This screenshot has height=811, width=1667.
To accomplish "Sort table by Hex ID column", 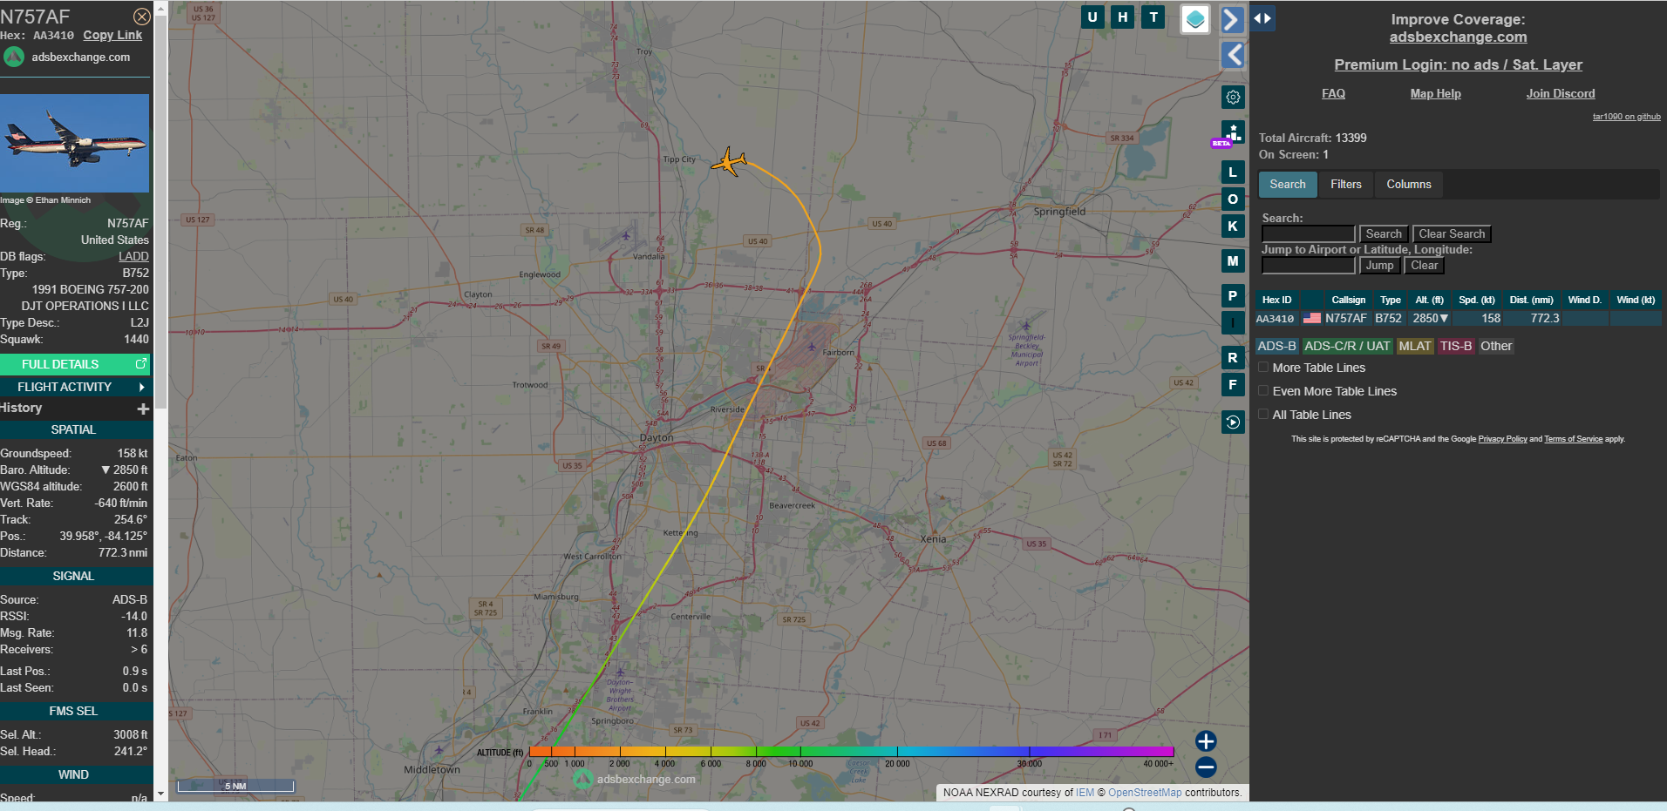I will (1276, 300).
